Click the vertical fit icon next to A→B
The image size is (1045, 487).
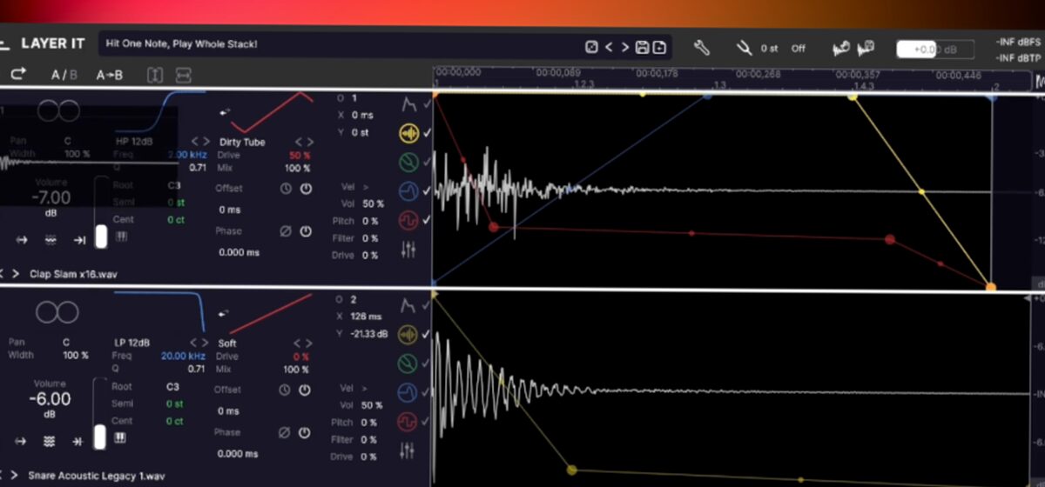point(155,75)
